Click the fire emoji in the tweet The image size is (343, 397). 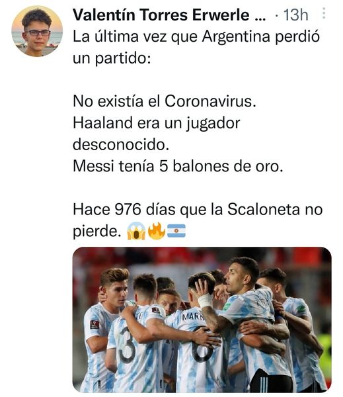[x=157, y=231]
